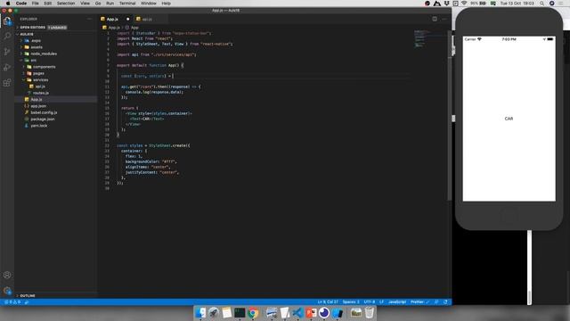Click the CAR text in the simulator
The width and height of the screenshot is (570, 321).
tap(509, 119)
